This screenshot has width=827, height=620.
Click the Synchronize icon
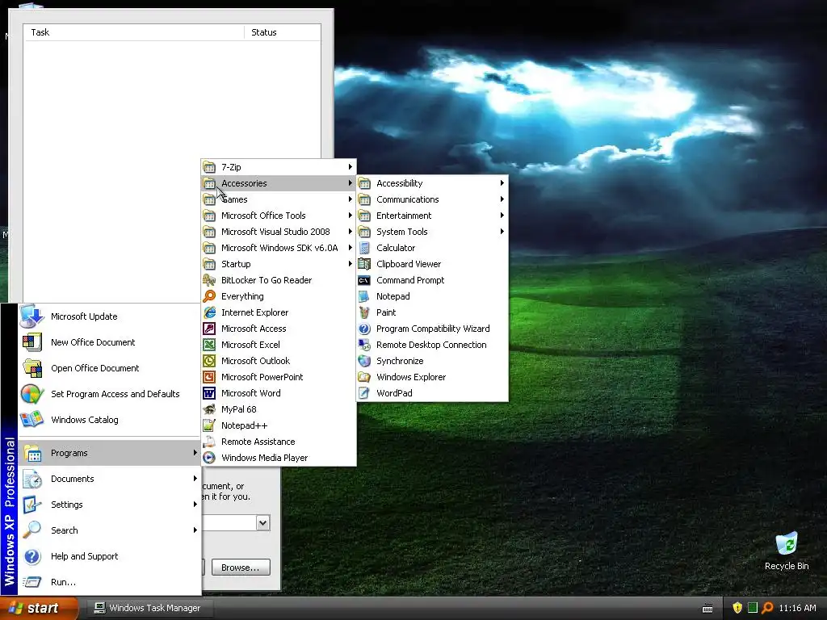(x=364, y=361)
